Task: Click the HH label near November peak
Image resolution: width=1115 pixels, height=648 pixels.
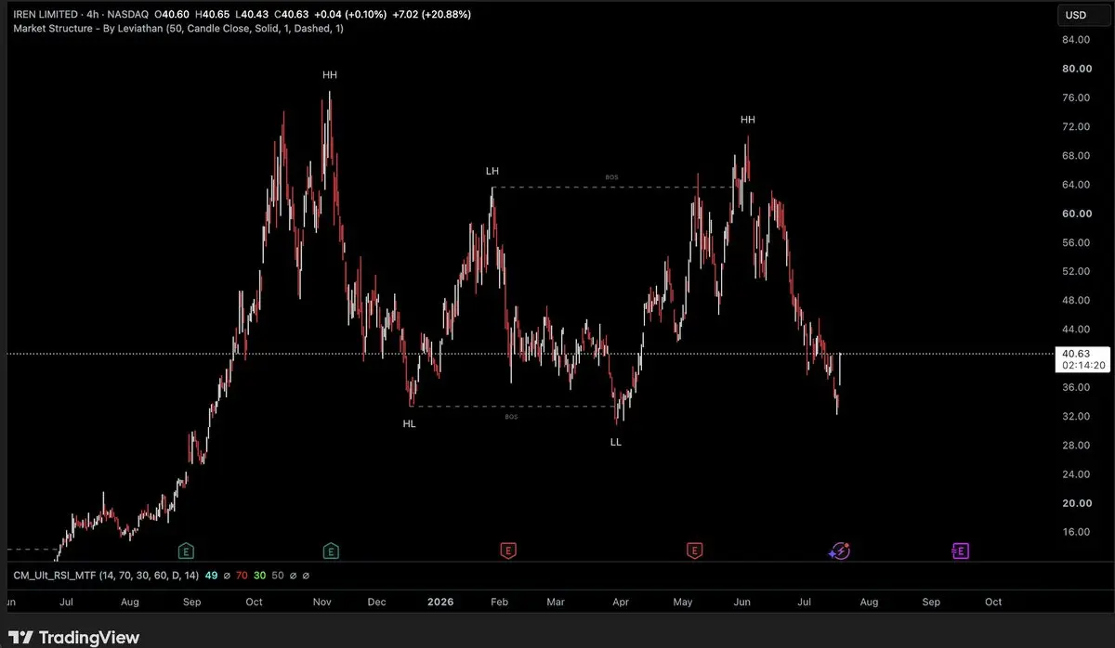Action: tap(330, 74)
